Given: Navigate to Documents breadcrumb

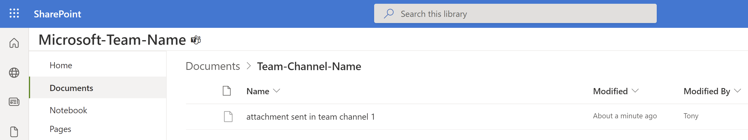Looking at the screenshot, I should point(213,66).
